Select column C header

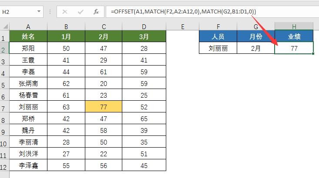pos(104,27)
